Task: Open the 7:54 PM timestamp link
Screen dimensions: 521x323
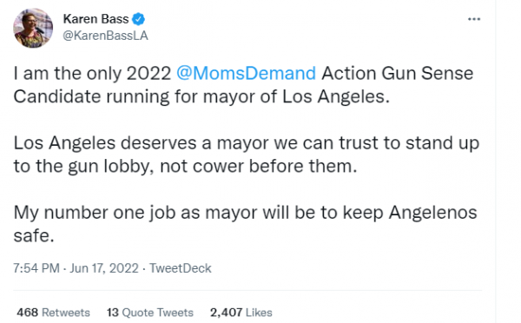Action: point(36,268)
